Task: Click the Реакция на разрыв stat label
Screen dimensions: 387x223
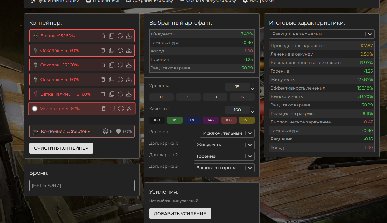Action: [292, 113]
